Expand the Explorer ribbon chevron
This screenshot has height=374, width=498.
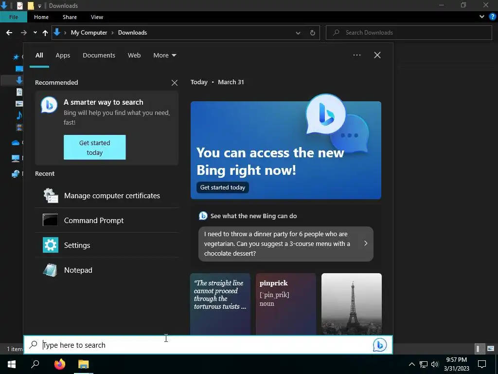pos(482,17)
